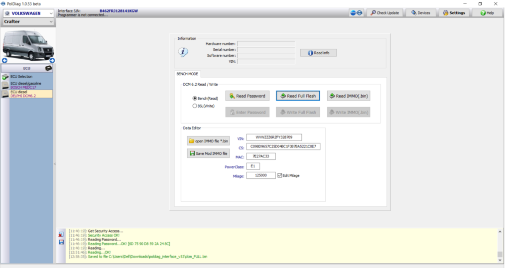Open the Devices toolbar item
510x268 pixels.
pyautogui.click(x=421, y=12)
